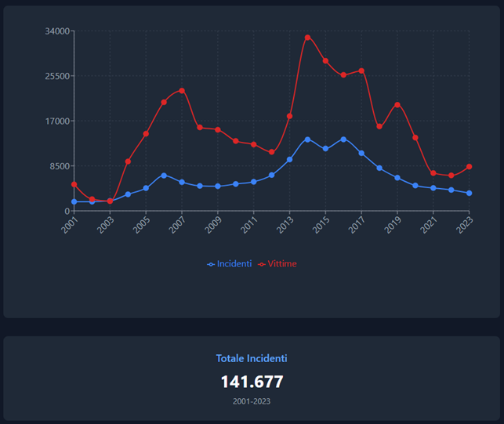Click the 2001 x-axis year label
Screen dimensions: 504x424
(x=71, y=225)
